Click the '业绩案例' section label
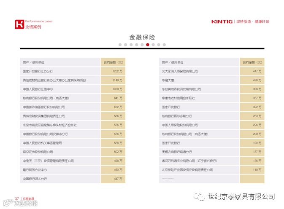The width and height of the screenshot is (284, 209). 33,27
